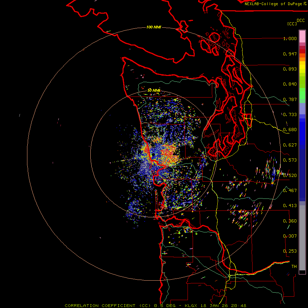Select the 0.467 scale value

[x=290, y=190]
